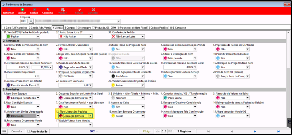Open Impressão de Recibo de $ Entradas dropdown

click(247, 49)
